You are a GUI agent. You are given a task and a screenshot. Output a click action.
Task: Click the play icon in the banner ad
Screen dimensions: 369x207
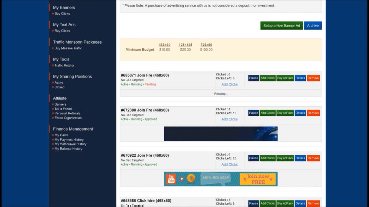[x=182, y=179]
